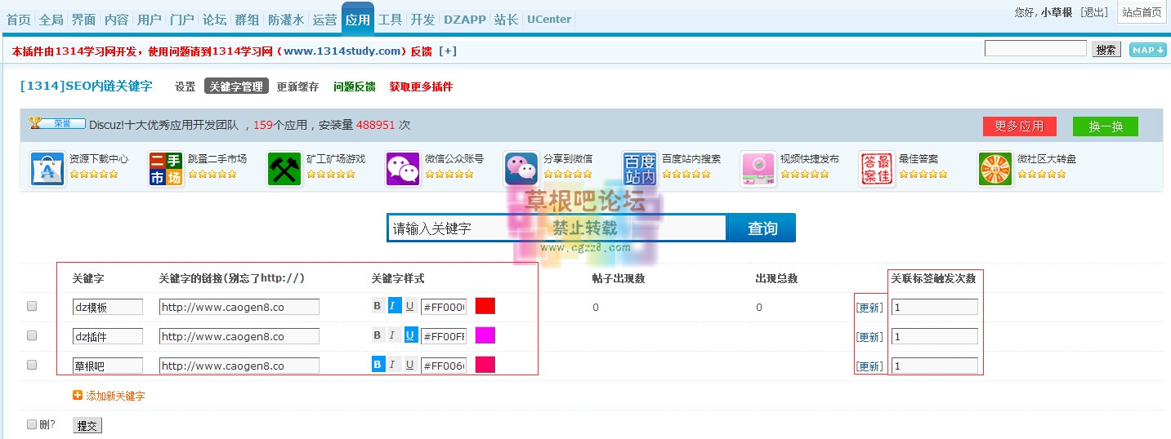Open the 问题反馈 link

pyautogui.click(x=355, y=86)
